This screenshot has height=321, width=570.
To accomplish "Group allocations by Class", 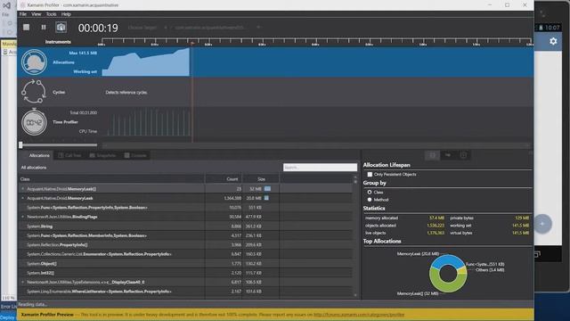I will pyautogui.click(x=370, y=192).
